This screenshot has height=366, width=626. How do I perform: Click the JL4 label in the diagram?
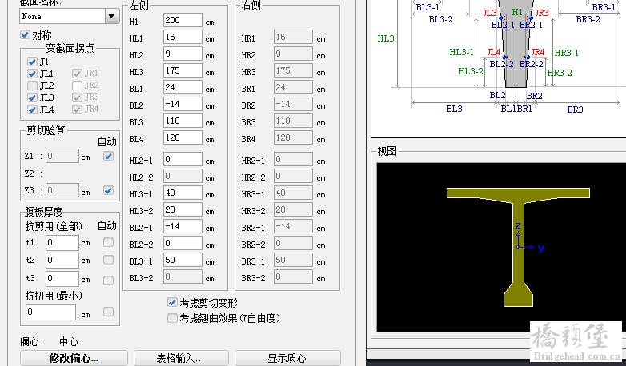pyautogui.click(x=494, y=52)
